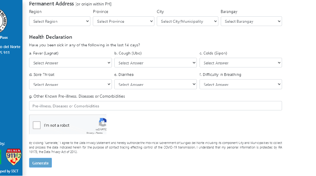The height and width of the screenshot is (176, 316).
Task: Focus the Pre-illness, Diseases or Comorbidities field
Action: pyautogui.click(x=156, y=106)
